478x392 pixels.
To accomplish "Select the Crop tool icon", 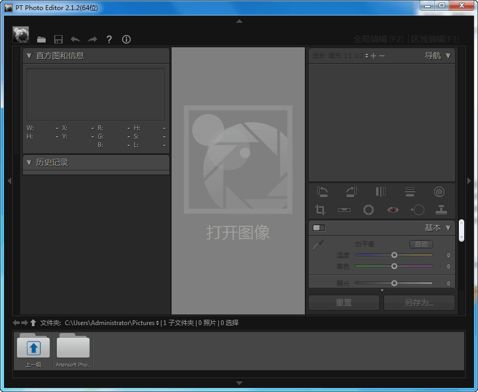I will (x=320, y=210).
